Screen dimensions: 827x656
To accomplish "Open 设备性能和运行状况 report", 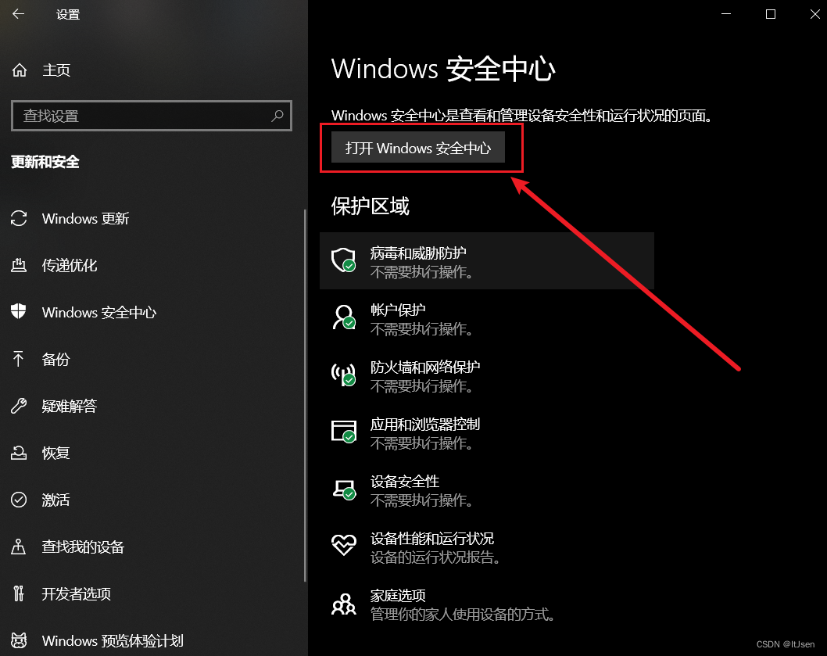I will click(487, 547).
